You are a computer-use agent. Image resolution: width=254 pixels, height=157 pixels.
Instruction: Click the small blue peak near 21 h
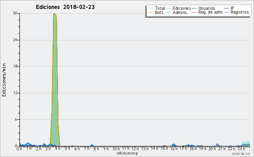218,145
